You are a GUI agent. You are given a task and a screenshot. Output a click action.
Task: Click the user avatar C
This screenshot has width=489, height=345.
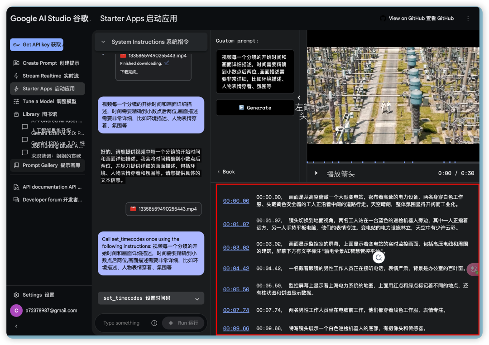[16, 311]
